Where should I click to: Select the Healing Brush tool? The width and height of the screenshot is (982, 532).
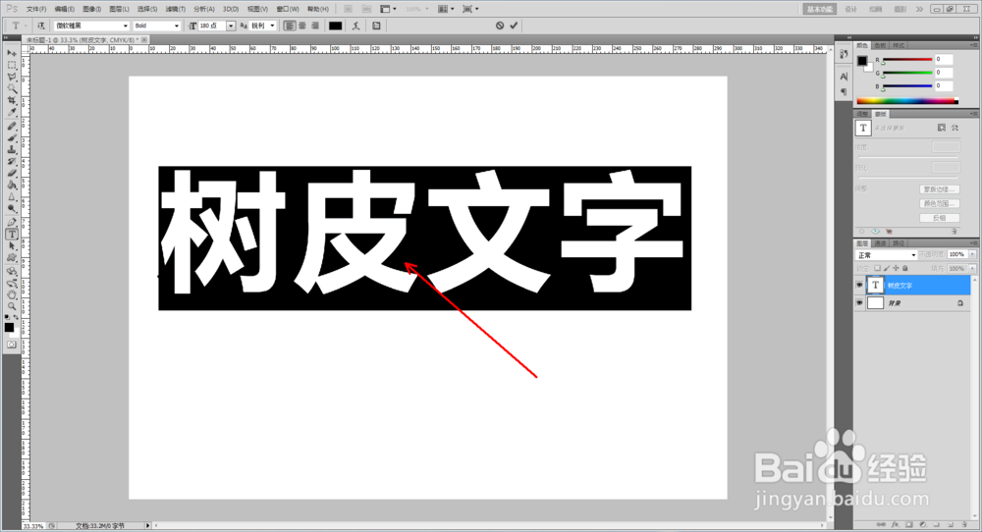pyautogui.click(x=11, y=126)
